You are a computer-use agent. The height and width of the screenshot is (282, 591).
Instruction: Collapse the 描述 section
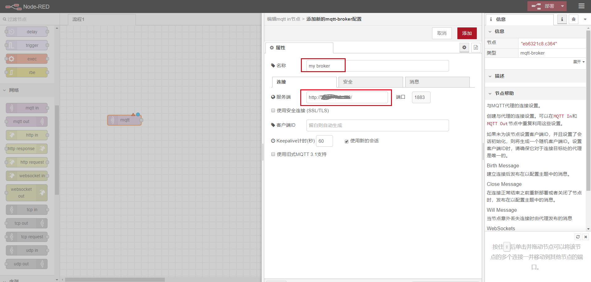(535, 76)
